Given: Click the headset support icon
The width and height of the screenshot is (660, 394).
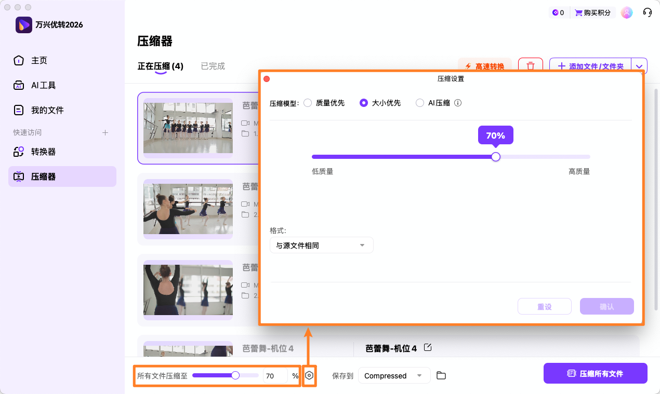Looking at the screenshot, I should coord(647,12).
